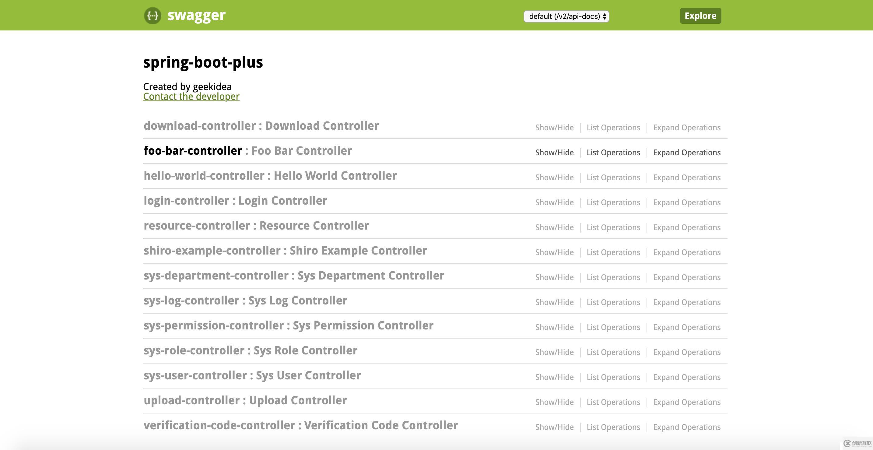Viewport: 873px width, 450px height.
Task: Click the "Created by geekidea" text
Action: pyautogui.click(x=188, y=87)
